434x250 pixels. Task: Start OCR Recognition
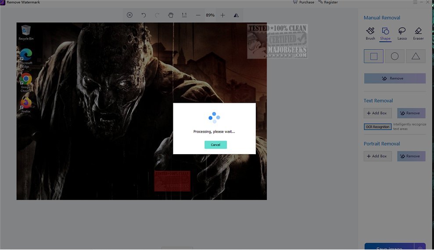[377, 127]
